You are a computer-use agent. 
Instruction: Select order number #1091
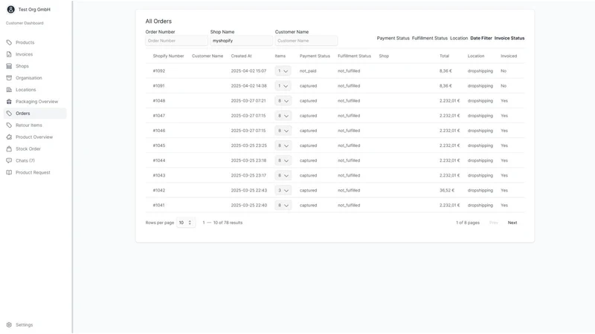tap(158, 86)
